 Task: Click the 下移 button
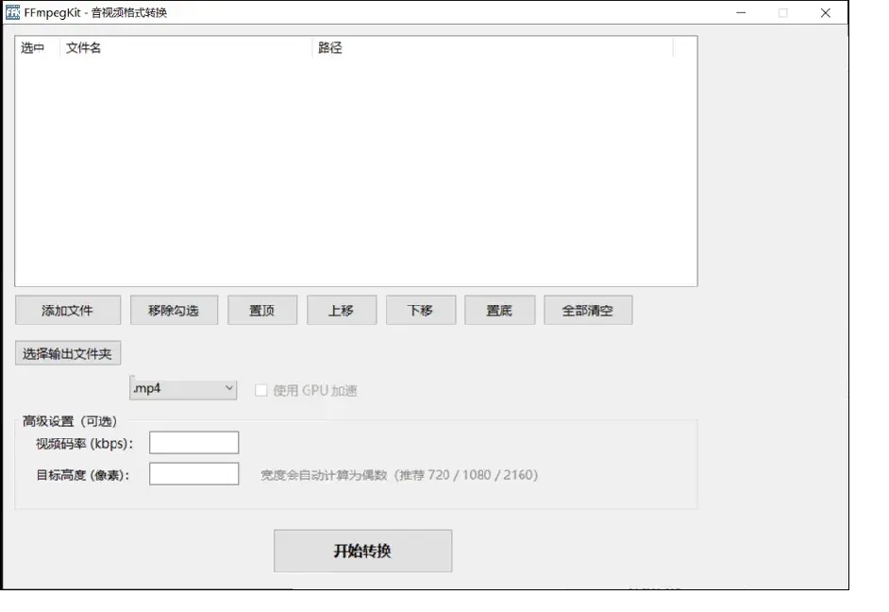click(x=421, y=311)
